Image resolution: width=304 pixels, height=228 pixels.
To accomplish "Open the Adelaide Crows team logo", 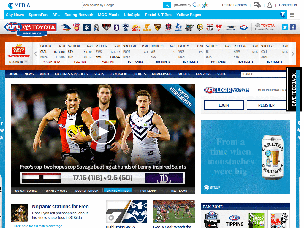I will click(66, 27).
